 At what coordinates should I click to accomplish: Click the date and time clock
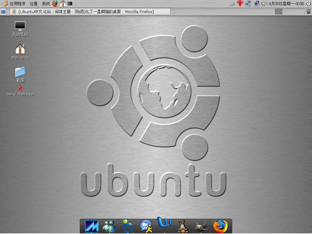[286, 4]
